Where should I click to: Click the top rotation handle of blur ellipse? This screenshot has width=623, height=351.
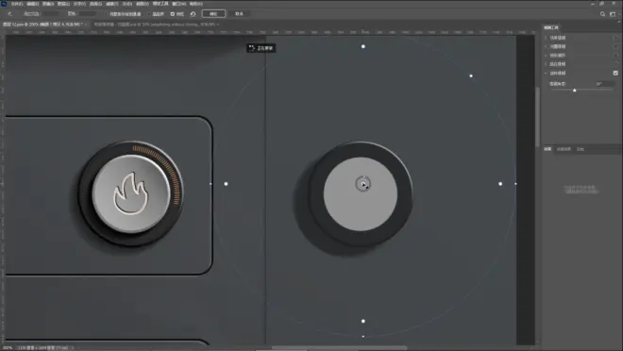coord(363,46)
